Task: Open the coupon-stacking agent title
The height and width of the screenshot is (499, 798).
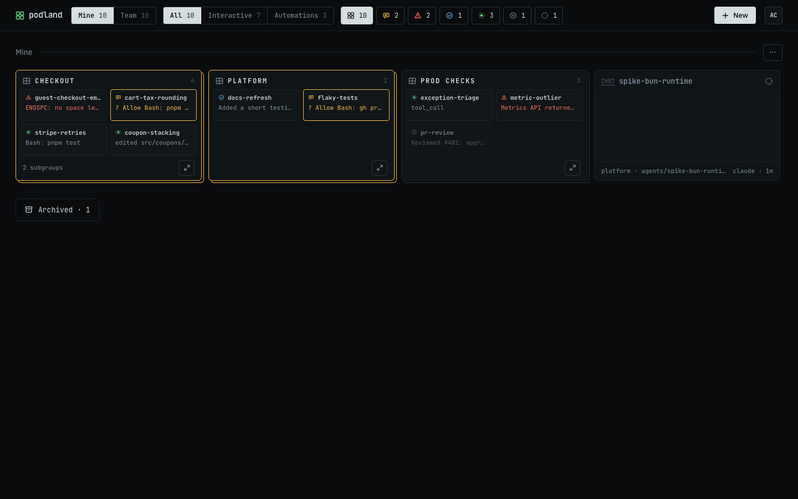Action: 152,133
